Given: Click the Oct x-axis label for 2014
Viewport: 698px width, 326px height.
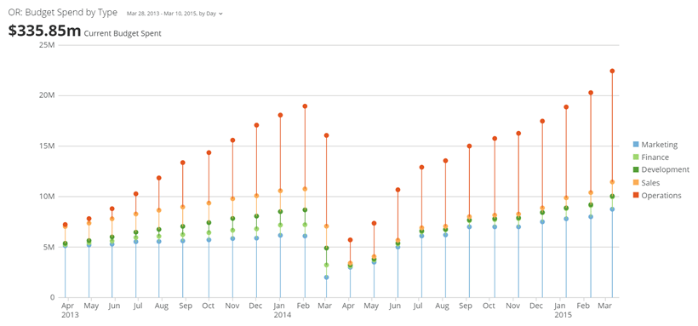Looking at the screenshot, I should pos(489,306).
